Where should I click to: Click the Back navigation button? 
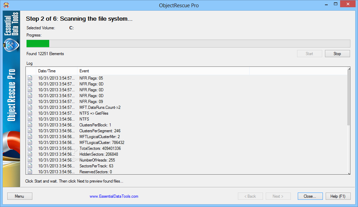pyautogui.click(x=250, y=196)
